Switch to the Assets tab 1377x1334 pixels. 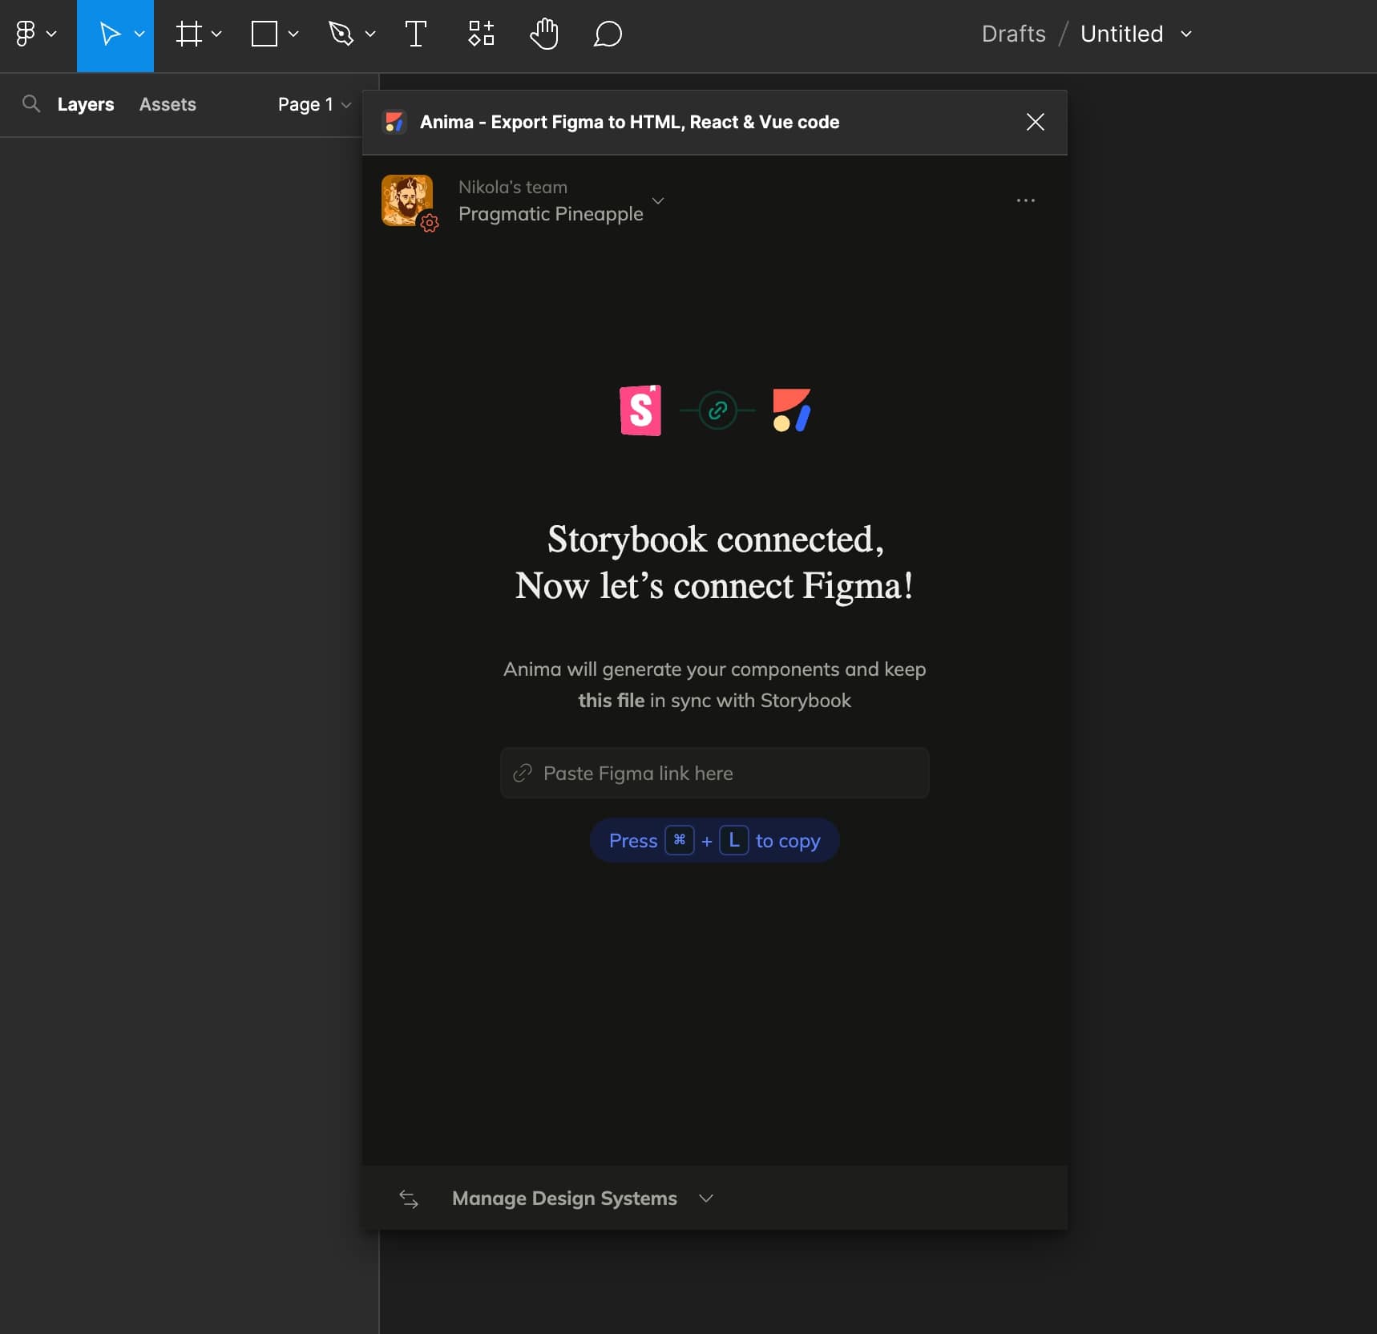pyautogui.click(x=168, y=104)
